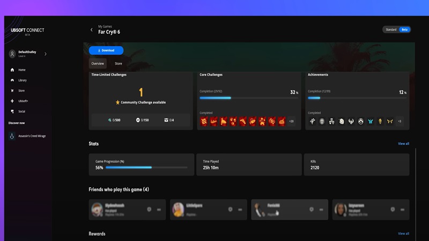Click the first completed achievement icon
The width and height of the screenshot is (429, 241).
[x=312, y=122]
